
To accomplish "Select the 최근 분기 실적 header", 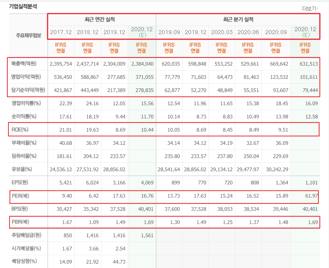I will coord(238,19).
